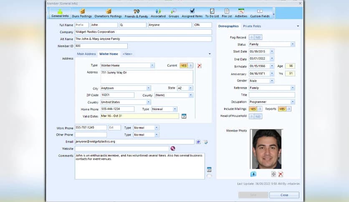Toggle the Include Mailings switch
Screen dimensions: 349x202
pyautogui.click(x=255, y=109)
